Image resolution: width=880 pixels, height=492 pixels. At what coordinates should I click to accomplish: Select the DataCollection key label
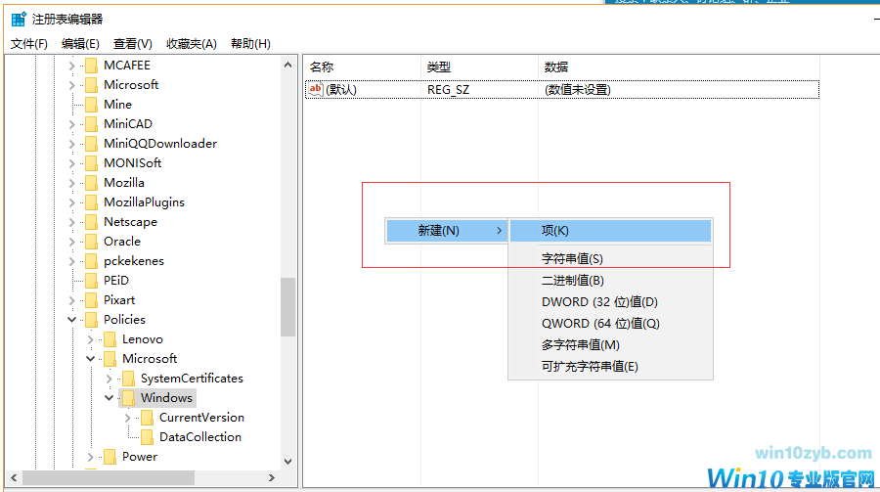coord(200,437)
